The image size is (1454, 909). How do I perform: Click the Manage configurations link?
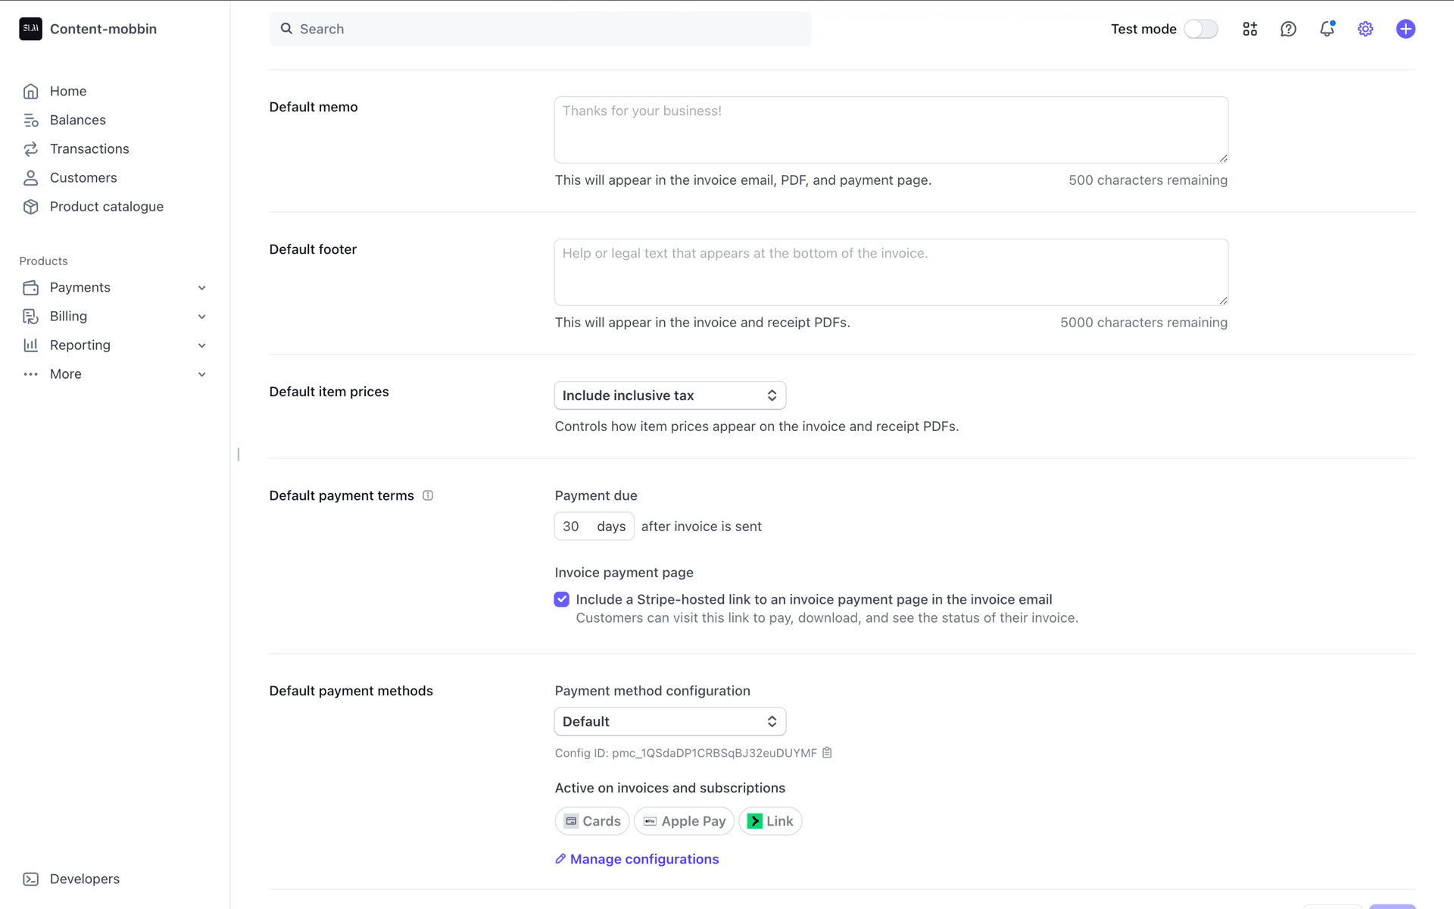point(644,859)
